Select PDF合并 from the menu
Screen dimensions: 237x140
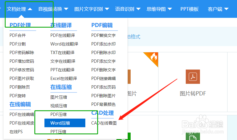(18, 35)
